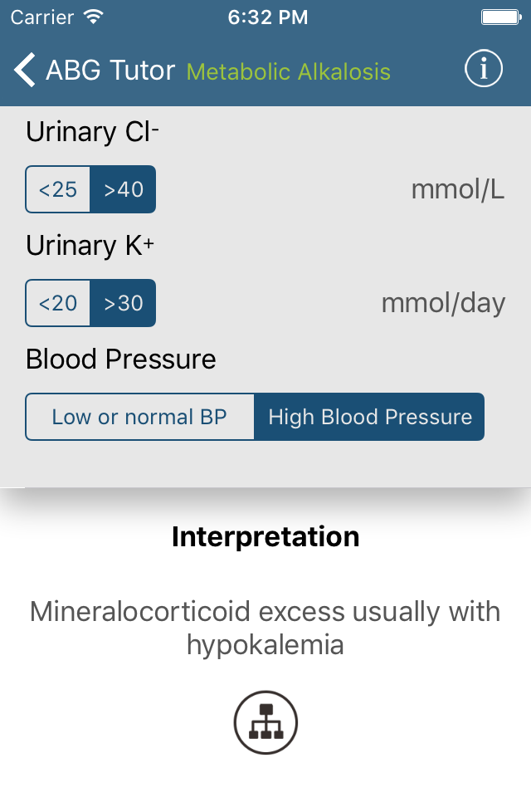The height and width of the screenshot is (797, 531).
Task: Tap the WiFi status icon
Action: coord(94,17)
